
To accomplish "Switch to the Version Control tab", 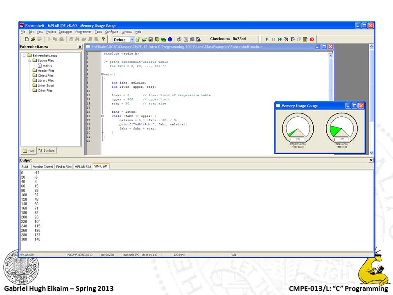I will pyautogui.click(x=43, y=167).
